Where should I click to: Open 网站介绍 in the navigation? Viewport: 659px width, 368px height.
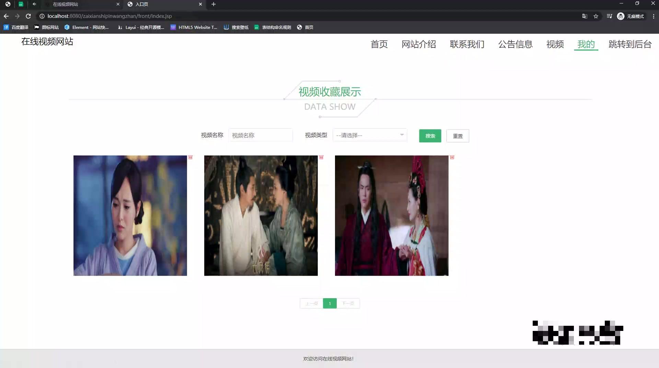pos(419,44)
